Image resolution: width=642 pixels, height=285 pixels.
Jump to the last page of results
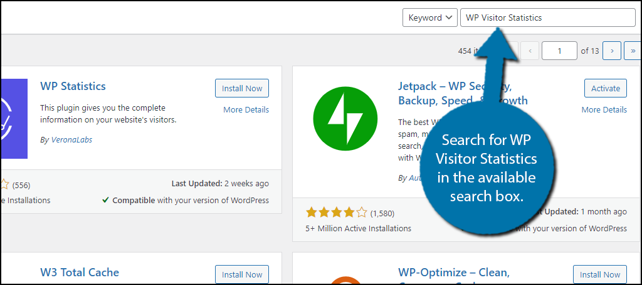633,51
